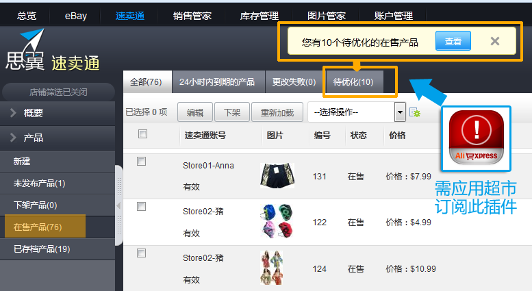
Task: Click the price 价格：$4.99
Action: 408,222
